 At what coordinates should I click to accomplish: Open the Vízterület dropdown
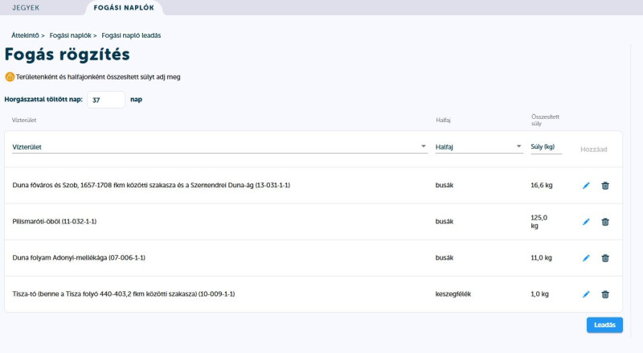tap(219, 147)
